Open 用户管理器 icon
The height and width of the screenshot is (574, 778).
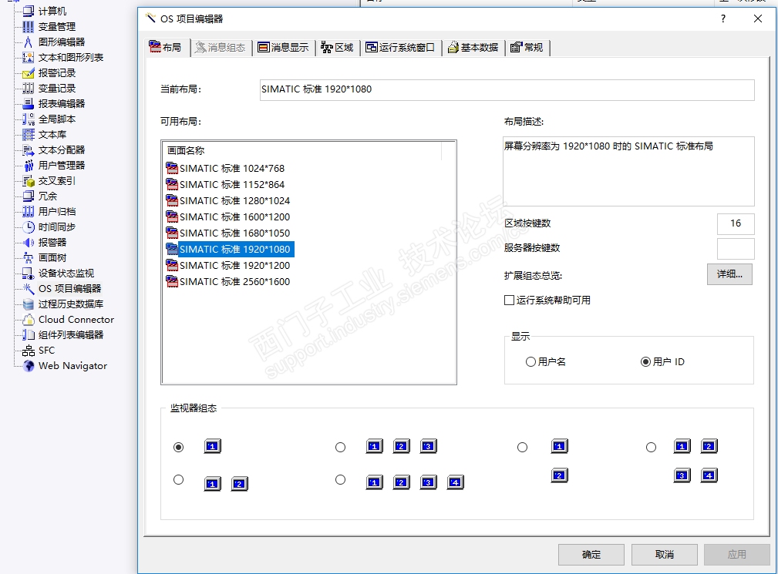[x=29, y=165]
